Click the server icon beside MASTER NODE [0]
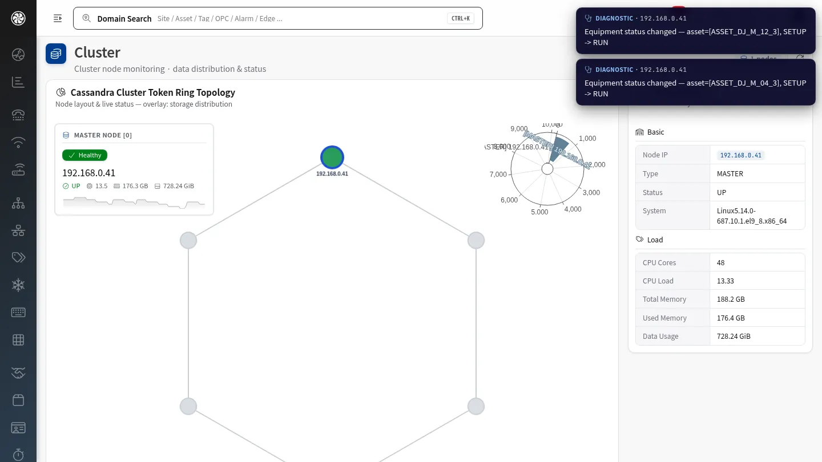This screenshot has height=462, width=822. 66,135
